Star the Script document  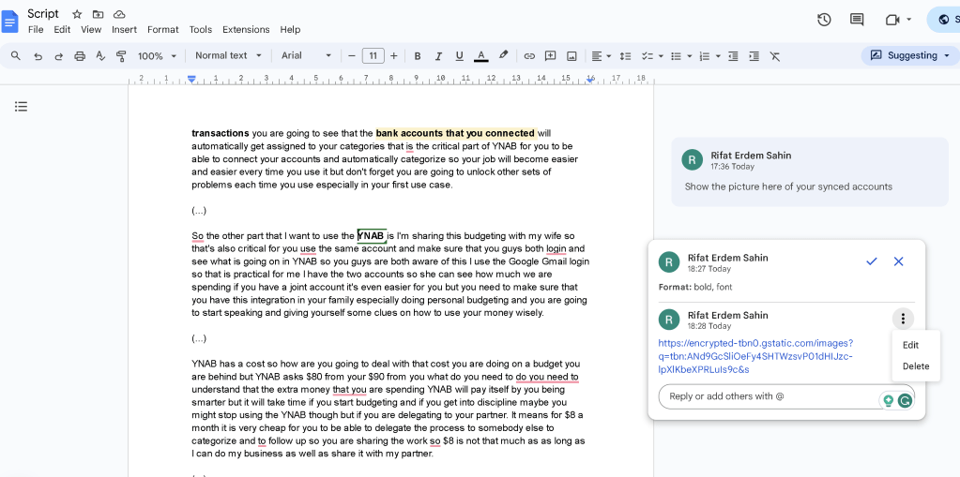point(77,14)
